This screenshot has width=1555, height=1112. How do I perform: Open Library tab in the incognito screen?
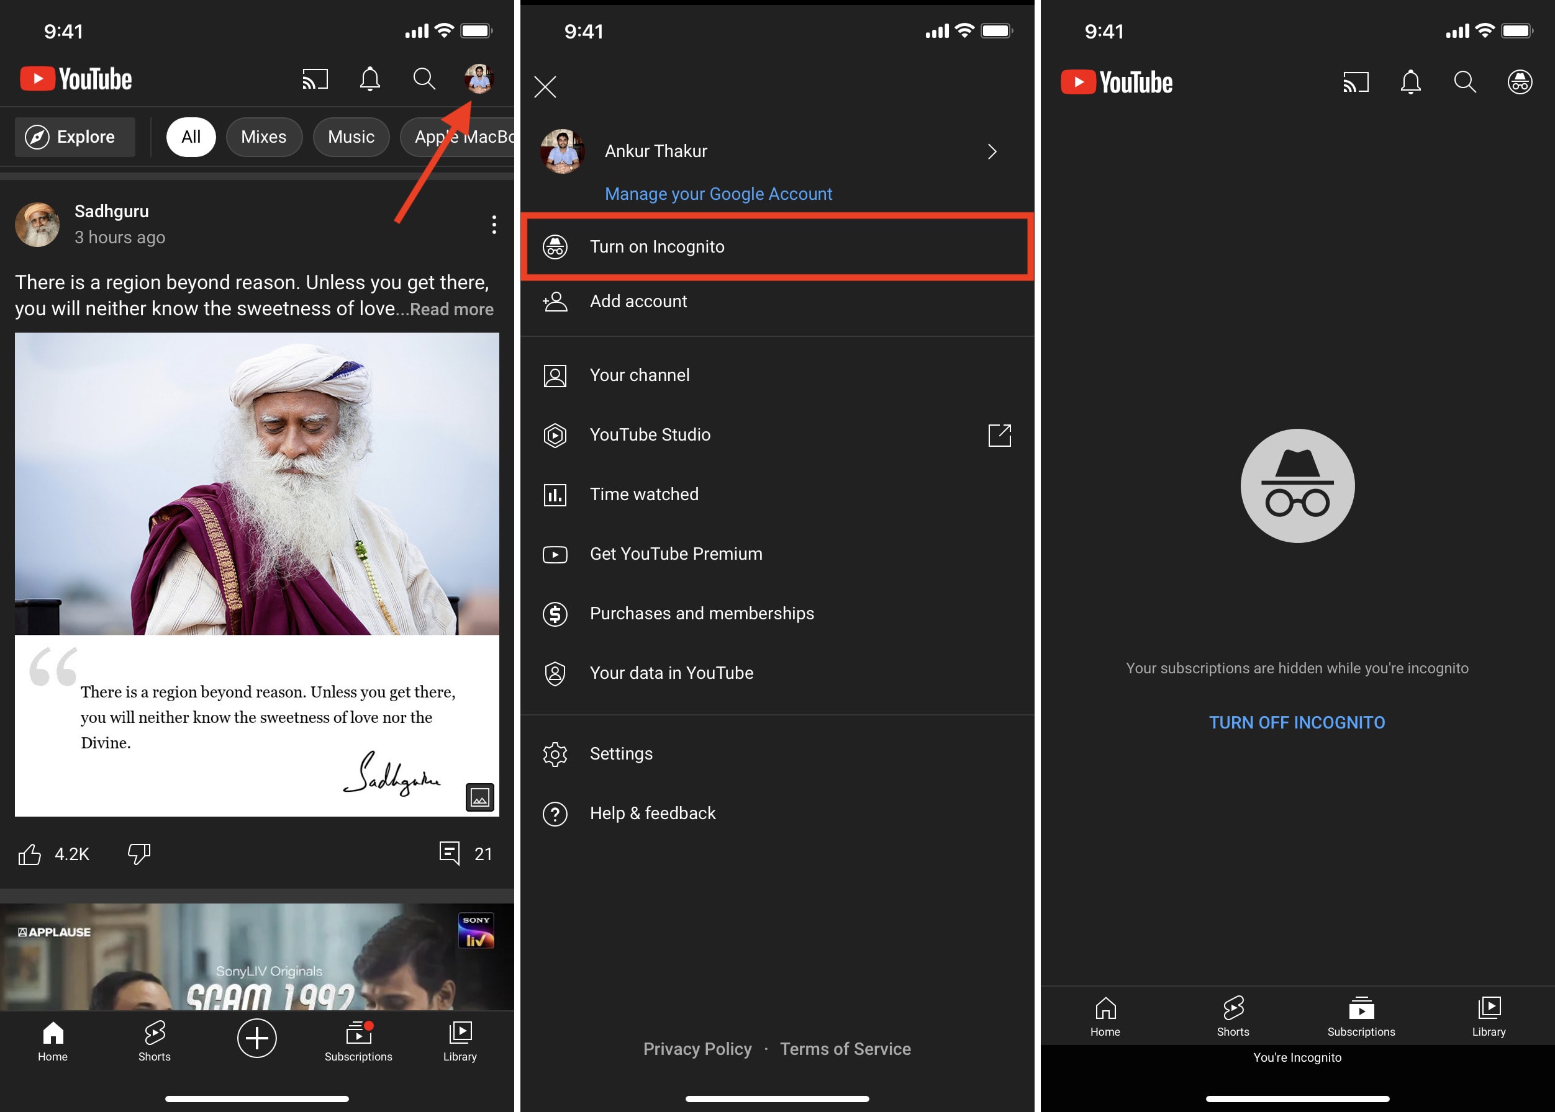point(1489,1016)
